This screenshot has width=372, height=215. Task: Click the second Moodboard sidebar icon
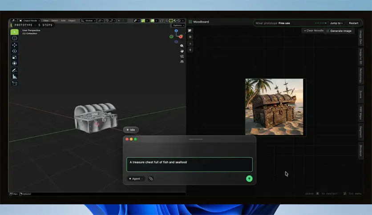click(x=190, y=37)
